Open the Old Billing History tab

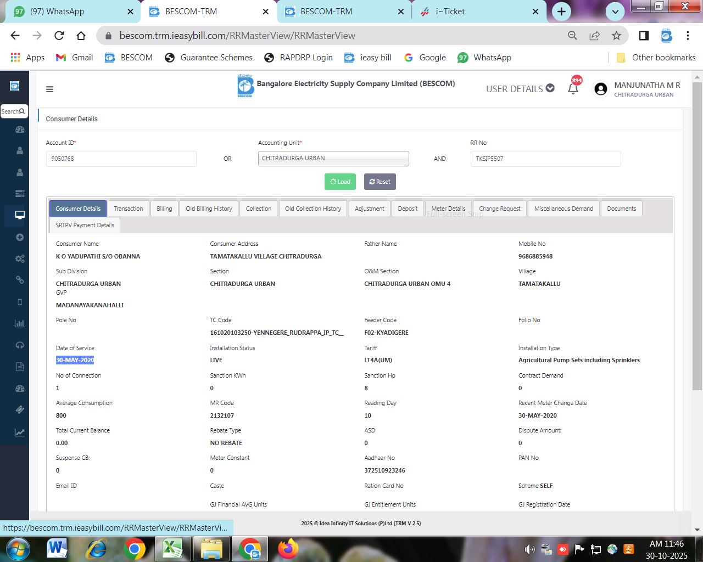209,209
